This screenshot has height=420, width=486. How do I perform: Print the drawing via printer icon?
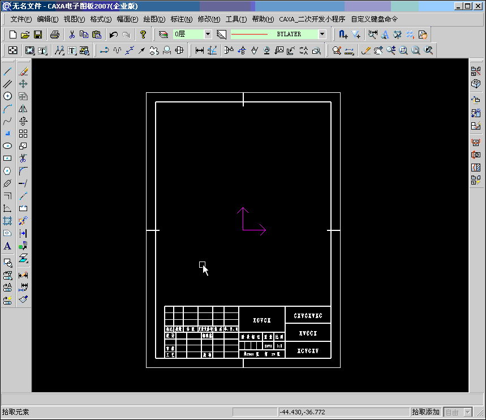tap(55, 35)
